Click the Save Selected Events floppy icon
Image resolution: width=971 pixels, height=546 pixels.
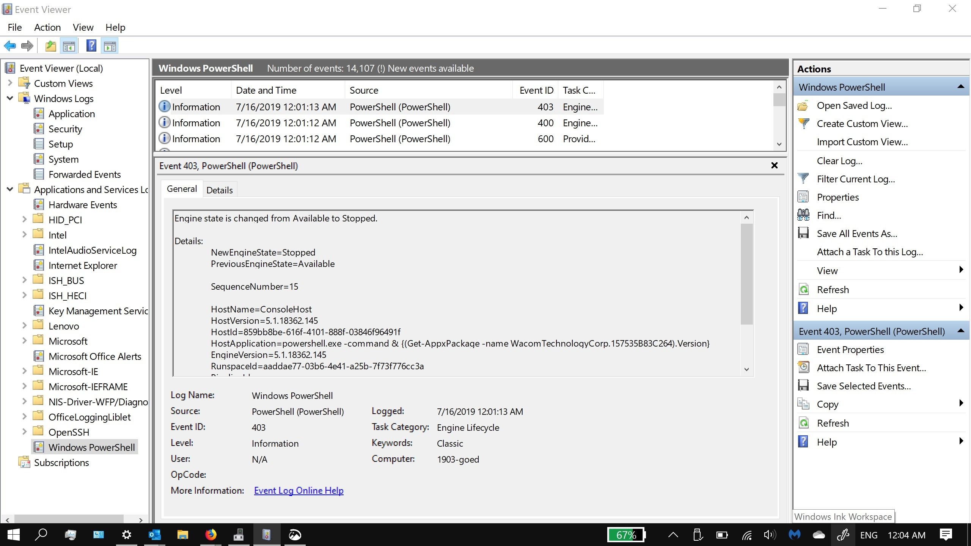[x=803, y=386]
